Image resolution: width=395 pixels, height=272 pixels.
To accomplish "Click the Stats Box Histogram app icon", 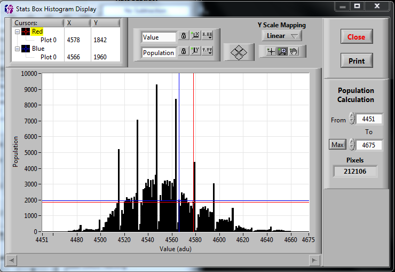I will pos(9,9).
